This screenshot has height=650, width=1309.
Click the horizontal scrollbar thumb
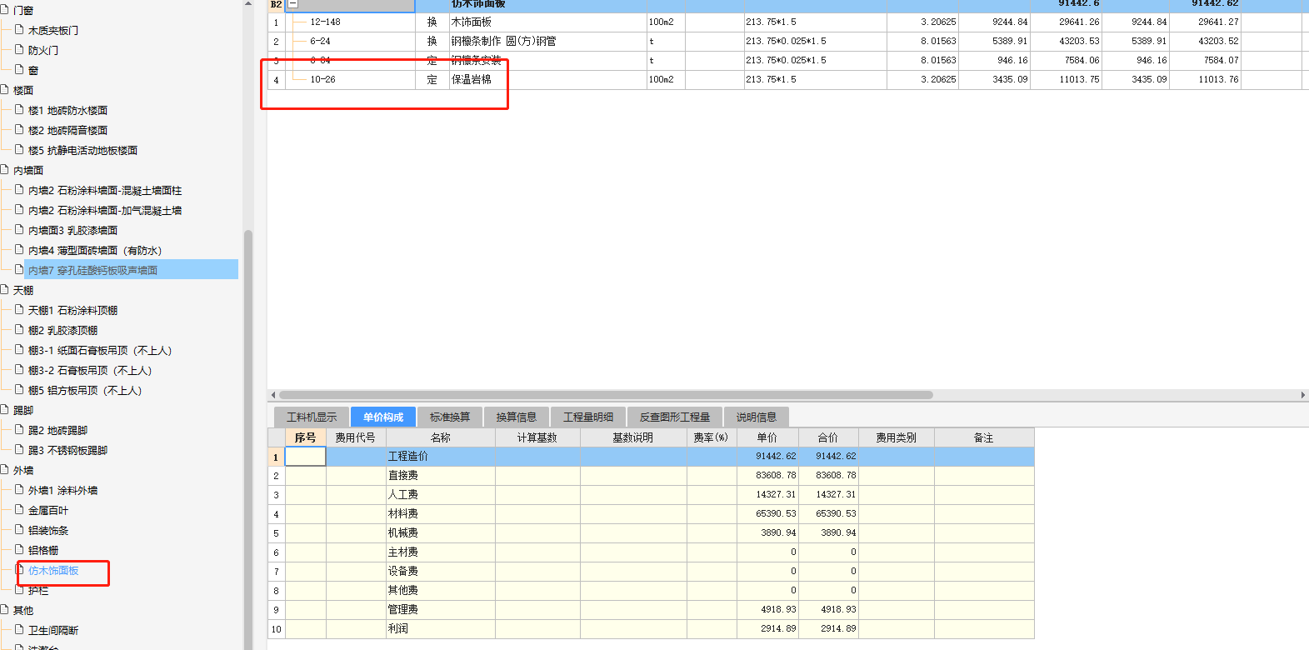pyautogui.click(x=606, y=395)
